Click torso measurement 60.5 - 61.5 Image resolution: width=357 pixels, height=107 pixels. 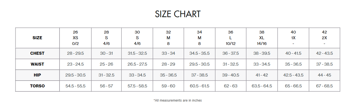200,86
